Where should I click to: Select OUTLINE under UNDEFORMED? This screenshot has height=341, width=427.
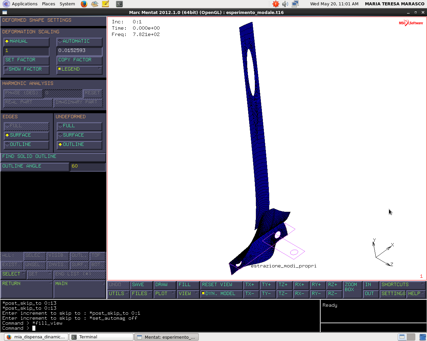(79, 145)
